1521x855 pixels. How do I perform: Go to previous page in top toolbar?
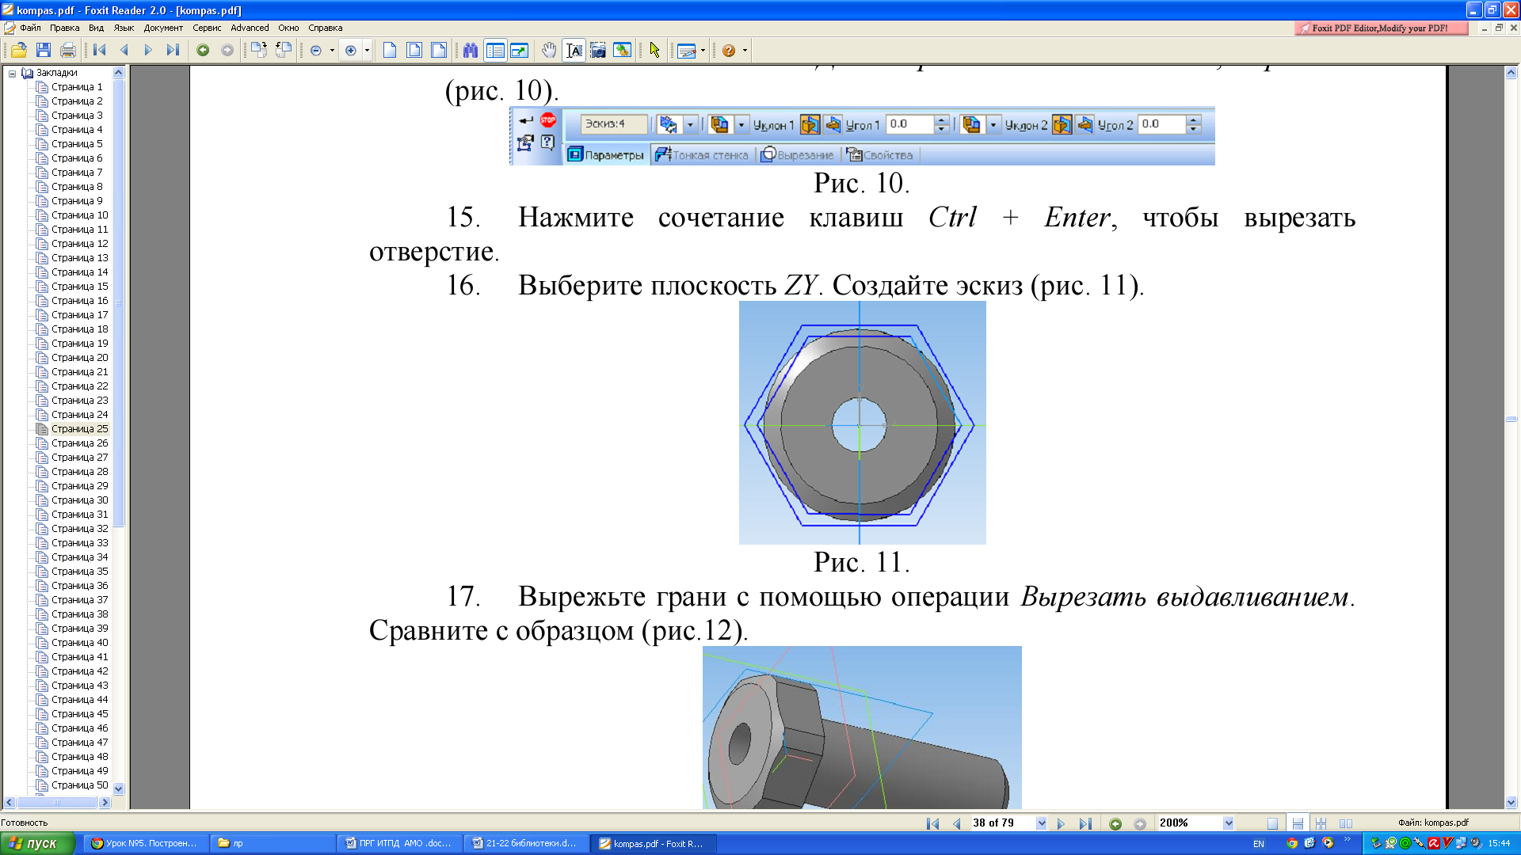124,51
